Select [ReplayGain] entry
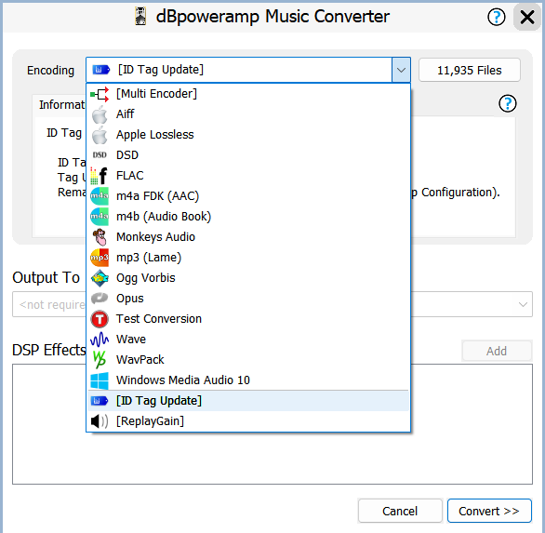The height and width of the screenshot is (533, 545). [x=248, y=421]
